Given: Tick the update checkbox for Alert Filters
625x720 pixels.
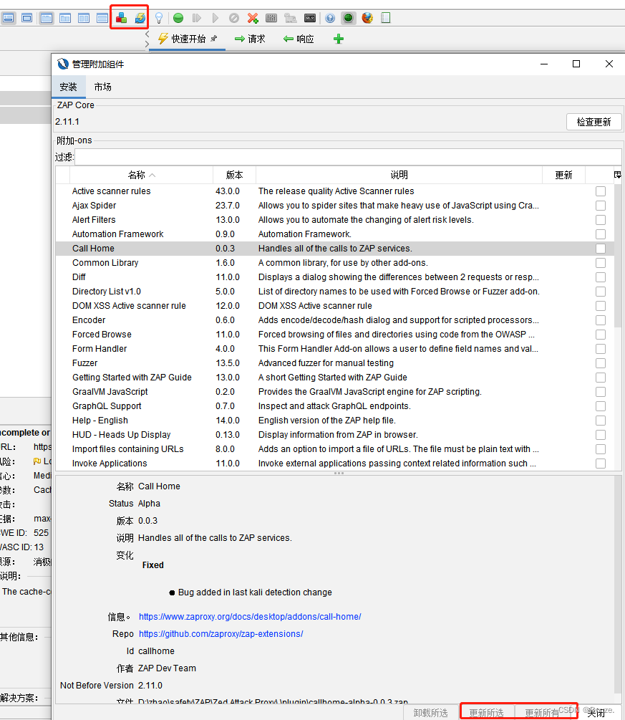Looking at the screenshot, I should pos(600,219).
